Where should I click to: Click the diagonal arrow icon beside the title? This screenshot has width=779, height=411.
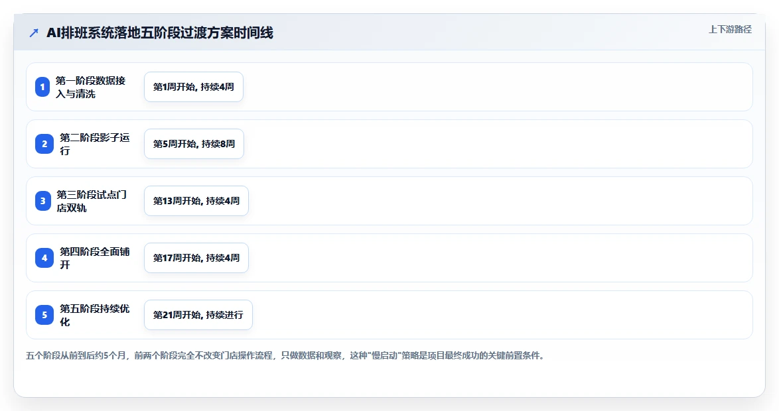[x=34, y=33]
